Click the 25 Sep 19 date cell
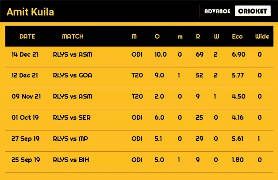 (25, 160)
